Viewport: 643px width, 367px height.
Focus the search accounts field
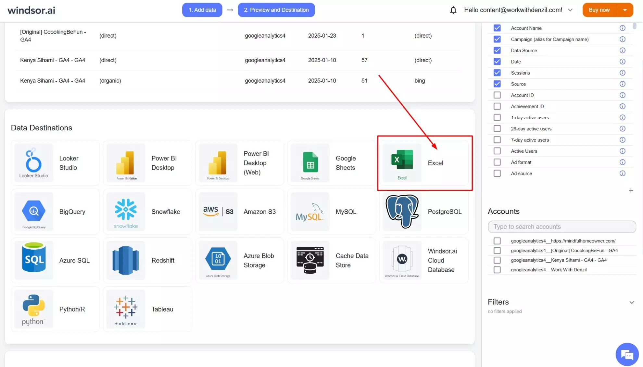(x=561, y=227)
